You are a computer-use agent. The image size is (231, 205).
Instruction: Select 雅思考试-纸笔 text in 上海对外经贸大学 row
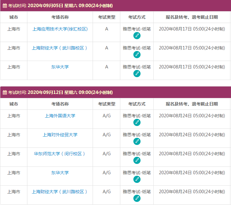click(x=137, y=135)
